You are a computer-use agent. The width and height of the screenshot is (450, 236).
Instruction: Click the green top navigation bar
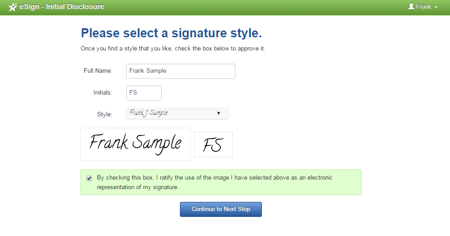[225, 7]
